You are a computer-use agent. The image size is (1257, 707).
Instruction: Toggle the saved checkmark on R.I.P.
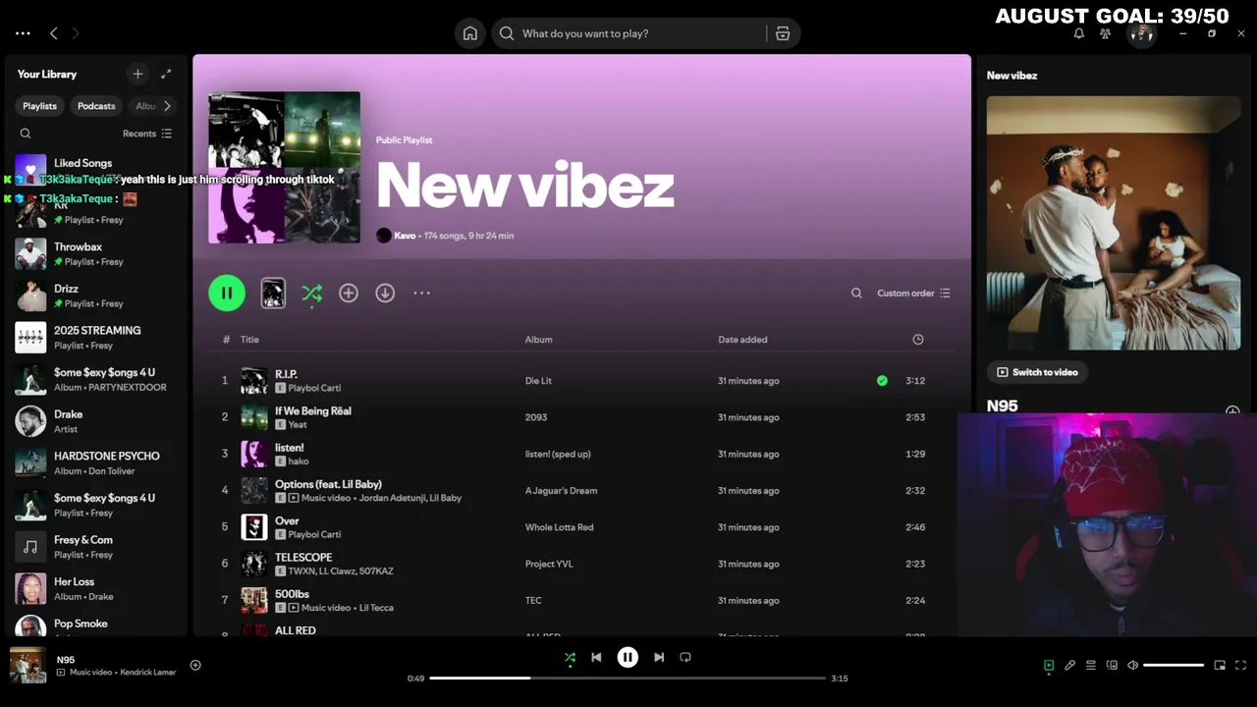click(882, 381)
